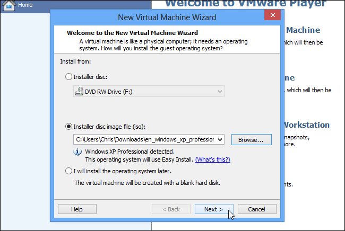
Task: Click the blank hard disk description text
Action: [147, 183]
